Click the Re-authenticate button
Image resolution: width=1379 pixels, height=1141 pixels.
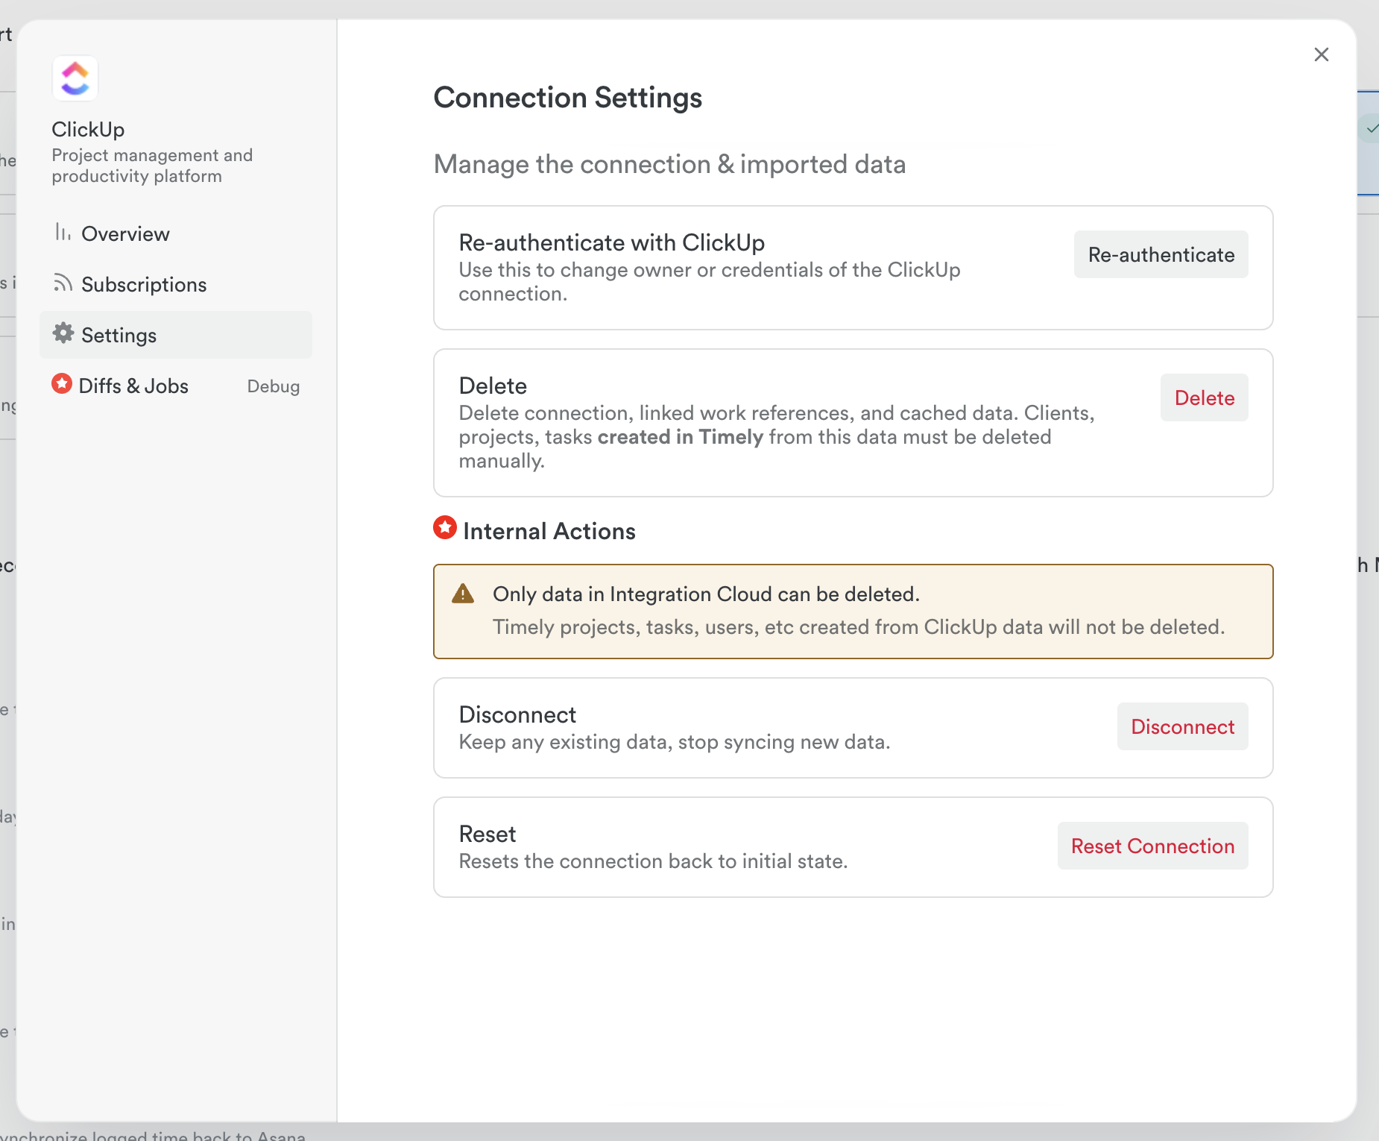tap(1160, 254)
